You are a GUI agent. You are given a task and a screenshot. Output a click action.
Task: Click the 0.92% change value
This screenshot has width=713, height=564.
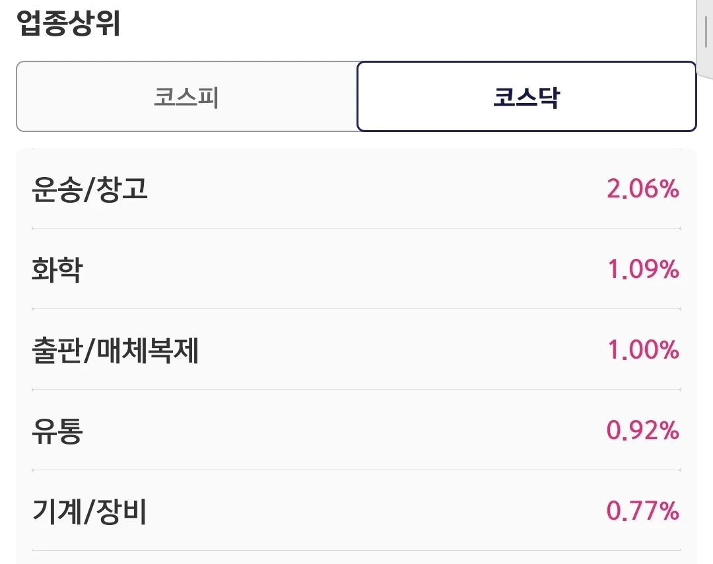pyautogui.click(x=643, y=431)
